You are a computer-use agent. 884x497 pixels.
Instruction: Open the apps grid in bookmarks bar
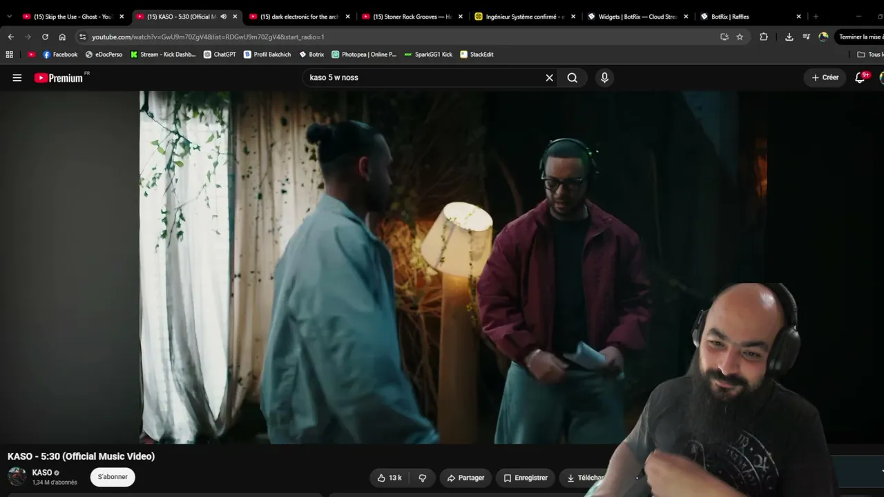(x=9, y=55)
